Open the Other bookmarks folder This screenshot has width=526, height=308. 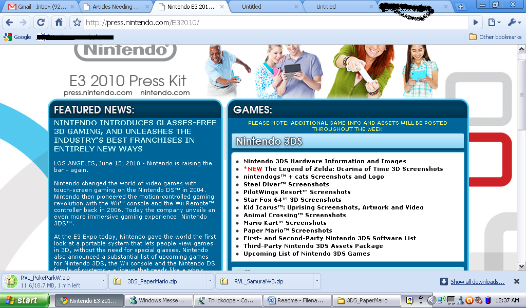tap(495, 37)
